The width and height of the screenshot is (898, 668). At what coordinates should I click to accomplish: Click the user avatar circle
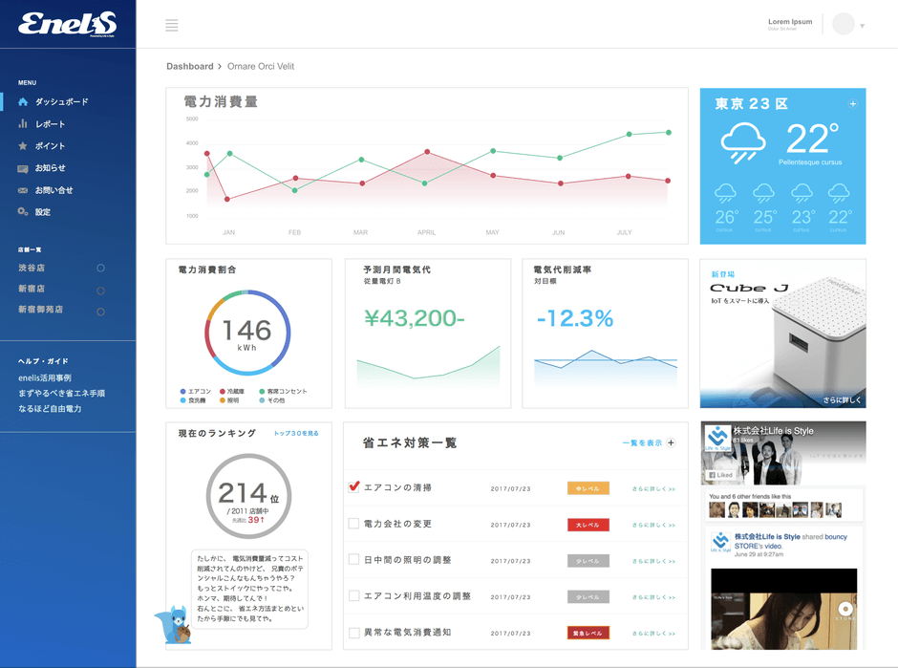[843, 25]
